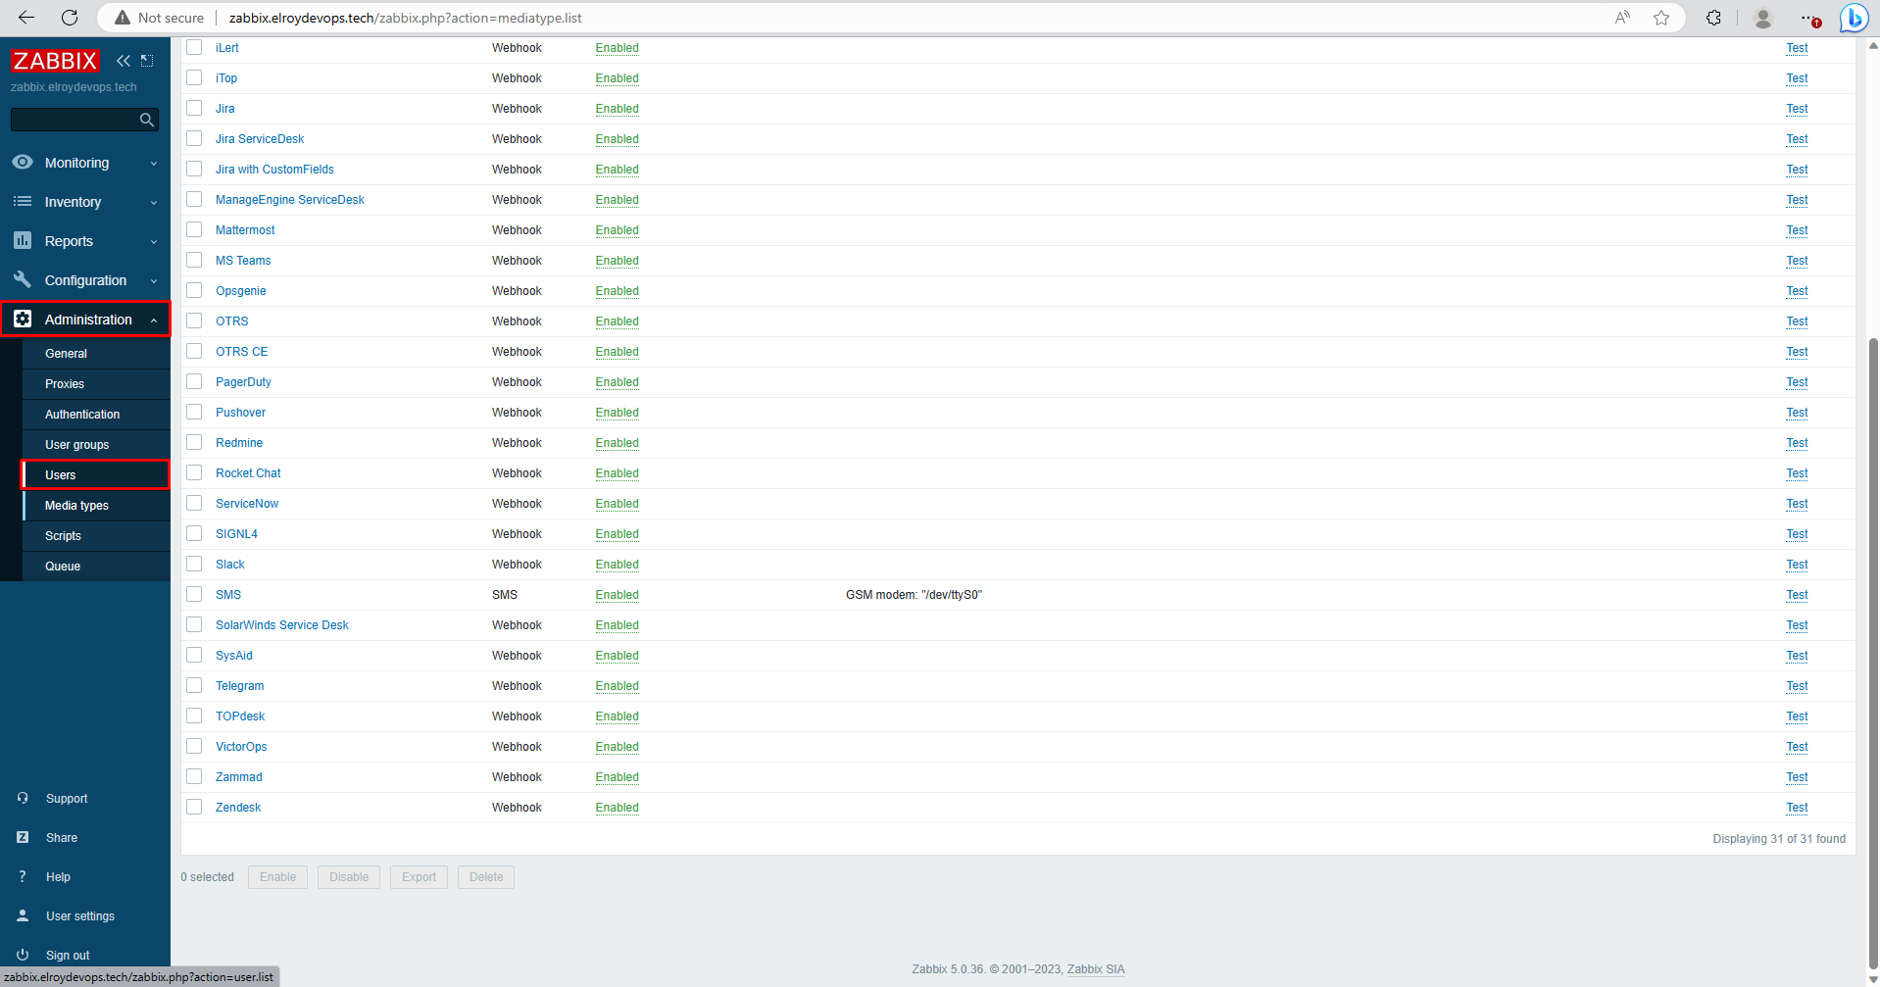
Task: Click Enabled status for Pushover
Action: 617,413
